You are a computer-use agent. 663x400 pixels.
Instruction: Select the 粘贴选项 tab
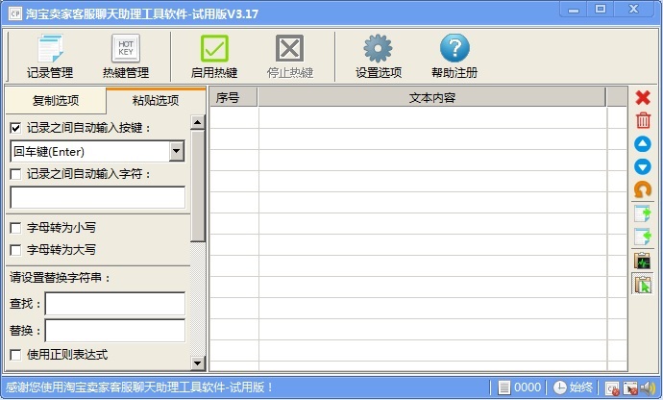156,100
